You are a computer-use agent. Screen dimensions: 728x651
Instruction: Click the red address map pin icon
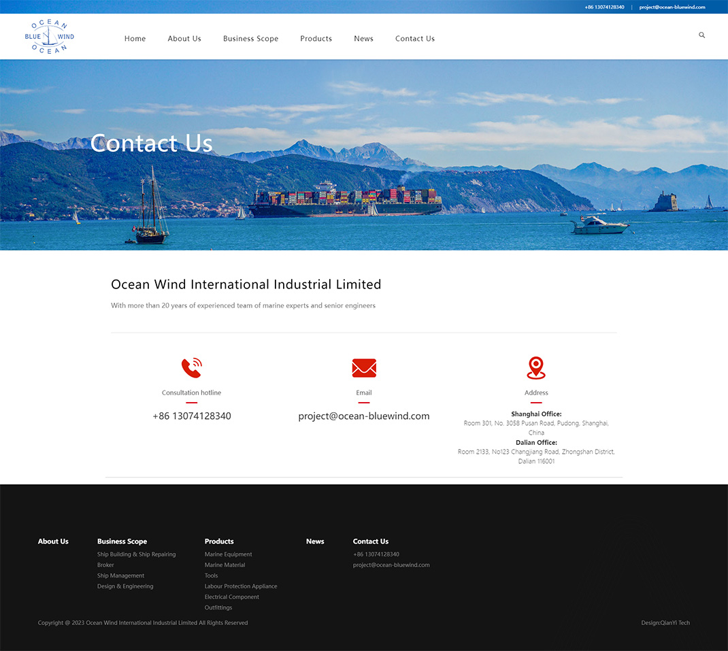click(536, 367)
